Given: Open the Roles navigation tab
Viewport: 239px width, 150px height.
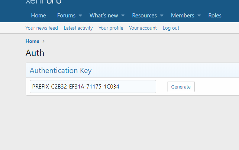Looking at the screenshot, I should point(215,16).
